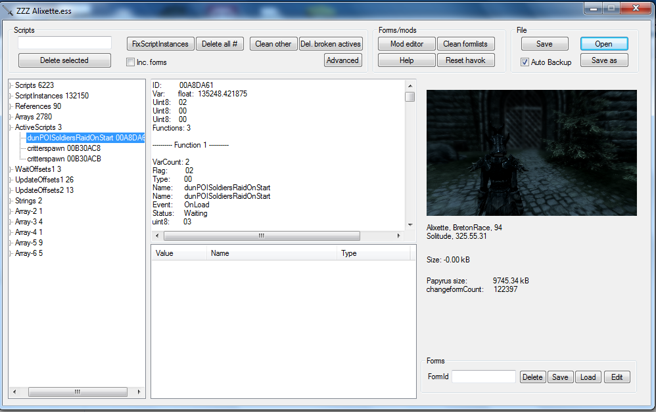This screenshot has height=412, width=656.
Task: Focus the Scripts filter text field
Action: pos(64,43)
